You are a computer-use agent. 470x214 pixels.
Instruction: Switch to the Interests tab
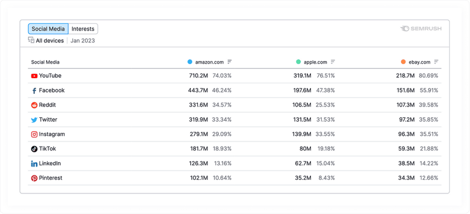(x=83, y=29)
